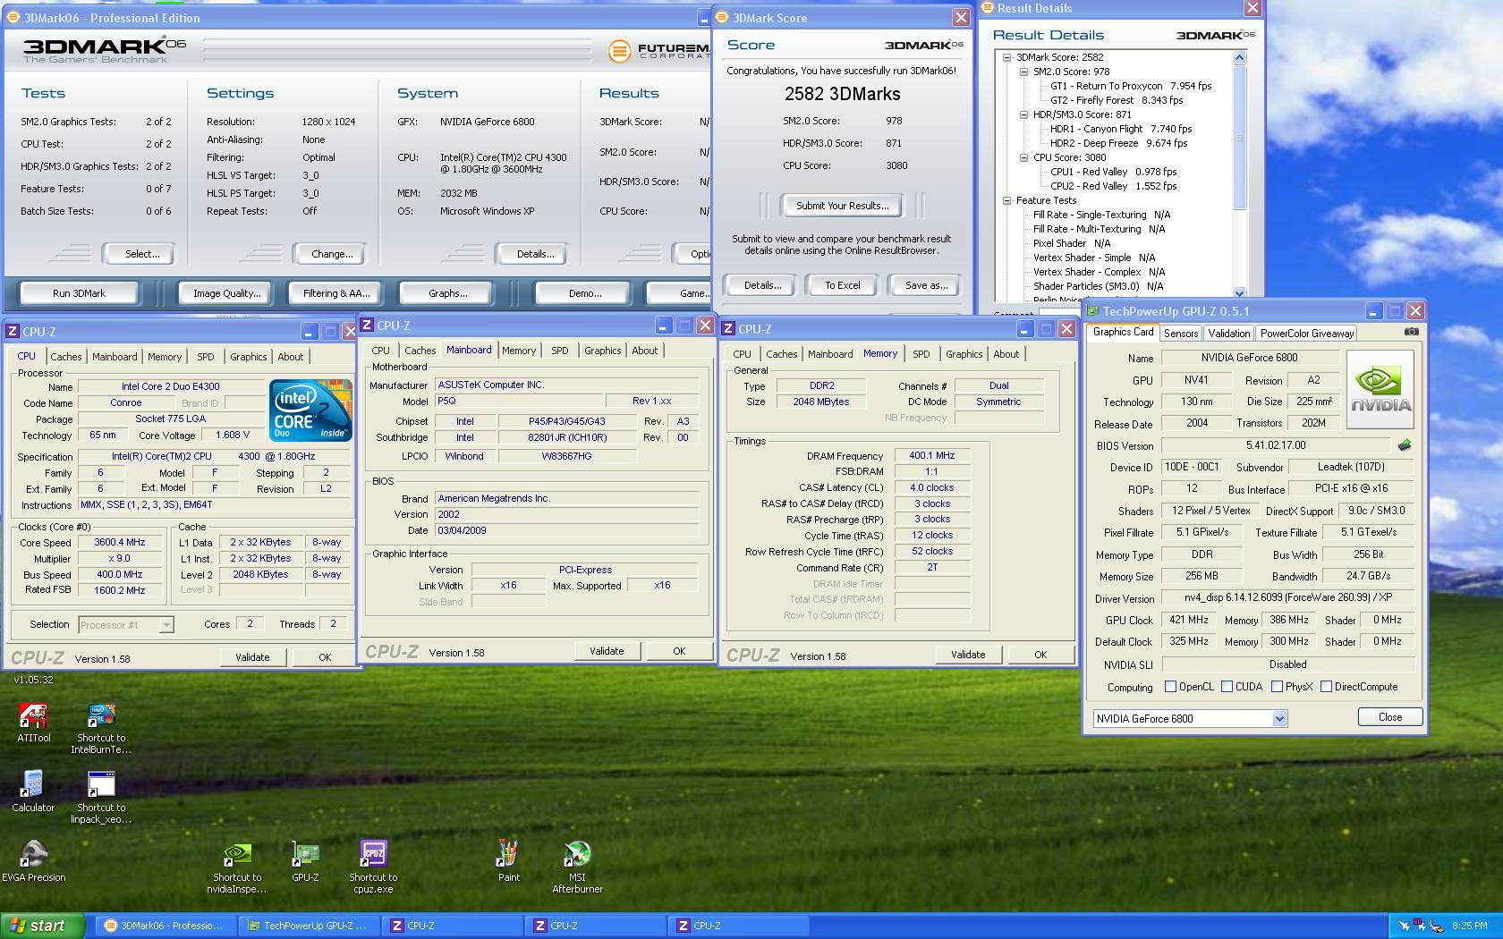Click the Graphs... button
Screen dimensions: 1503x939
point(447,293)
